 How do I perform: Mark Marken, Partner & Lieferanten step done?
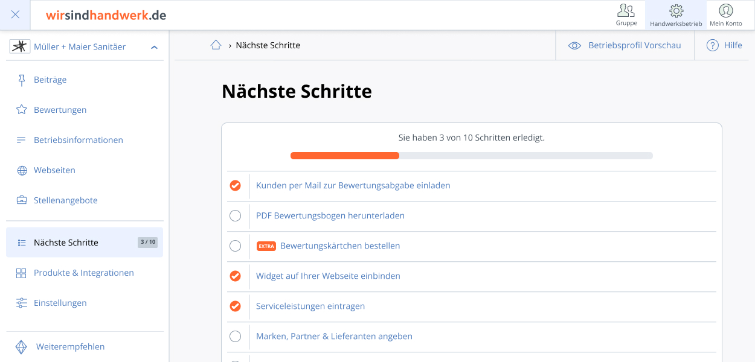click(236, 336)
